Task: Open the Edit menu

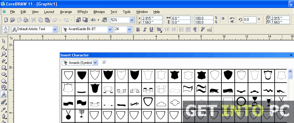Action: pyautogui.click(x=23, y=12)
